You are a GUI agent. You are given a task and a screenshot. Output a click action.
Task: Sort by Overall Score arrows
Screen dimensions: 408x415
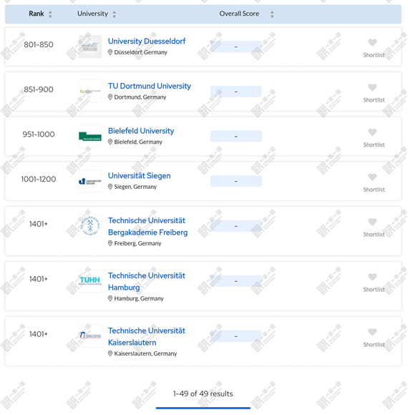[x=272, y=14]
